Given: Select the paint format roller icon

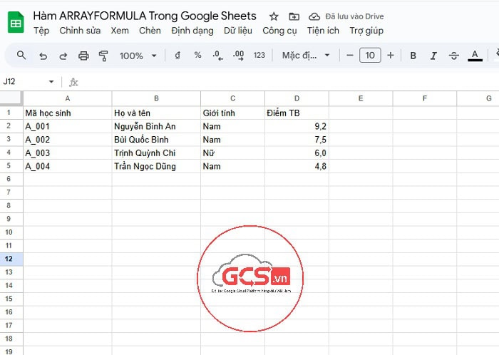Looking at the screenshot, I should (x=103, y=56).
